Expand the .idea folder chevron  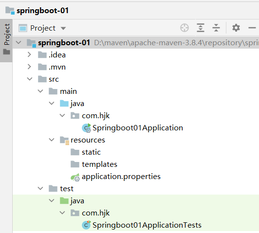click(x=29, y=54)
